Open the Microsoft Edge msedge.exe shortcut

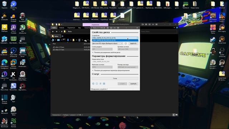click(x=4, y=64)
